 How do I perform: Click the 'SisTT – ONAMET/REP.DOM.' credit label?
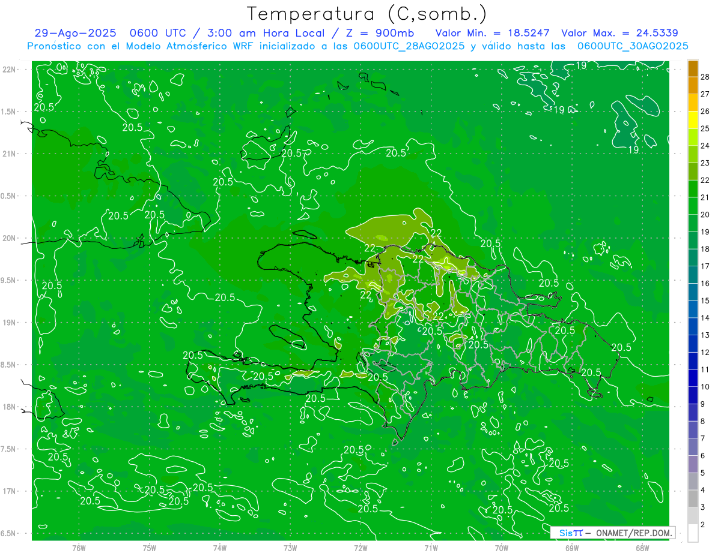pyautogui.click(x=612, y=533)
